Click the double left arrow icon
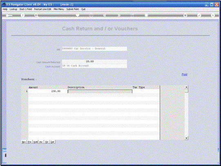Viewport: 221px width, 166px height. (x=105, y=15)
